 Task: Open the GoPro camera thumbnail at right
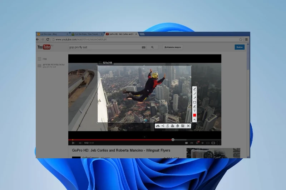(x=213, y=153)
